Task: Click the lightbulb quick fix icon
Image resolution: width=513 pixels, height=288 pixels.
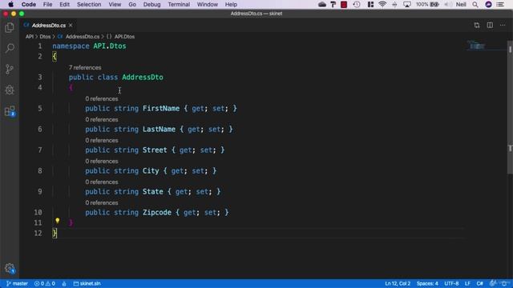Action: 57,221
